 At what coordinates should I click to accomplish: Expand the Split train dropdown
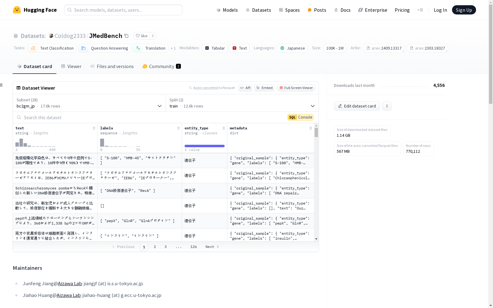point(242,103)
